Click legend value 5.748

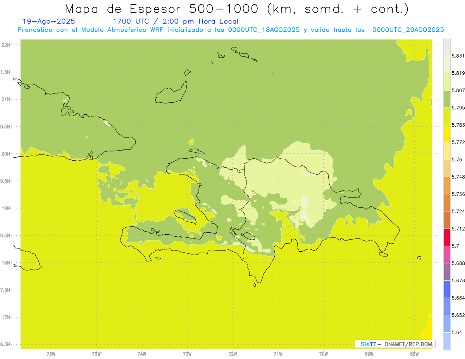(458, 177)
